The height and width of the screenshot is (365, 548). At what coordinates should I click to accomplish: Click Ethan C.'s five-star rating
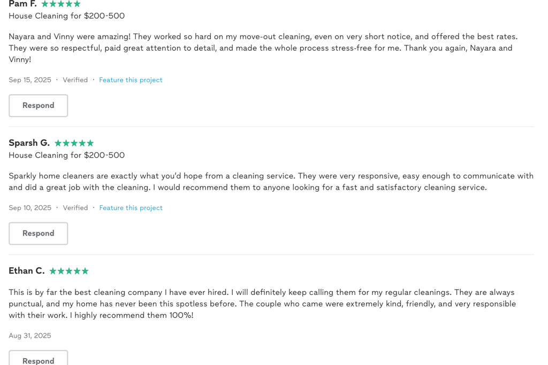[x=69, y=271]
